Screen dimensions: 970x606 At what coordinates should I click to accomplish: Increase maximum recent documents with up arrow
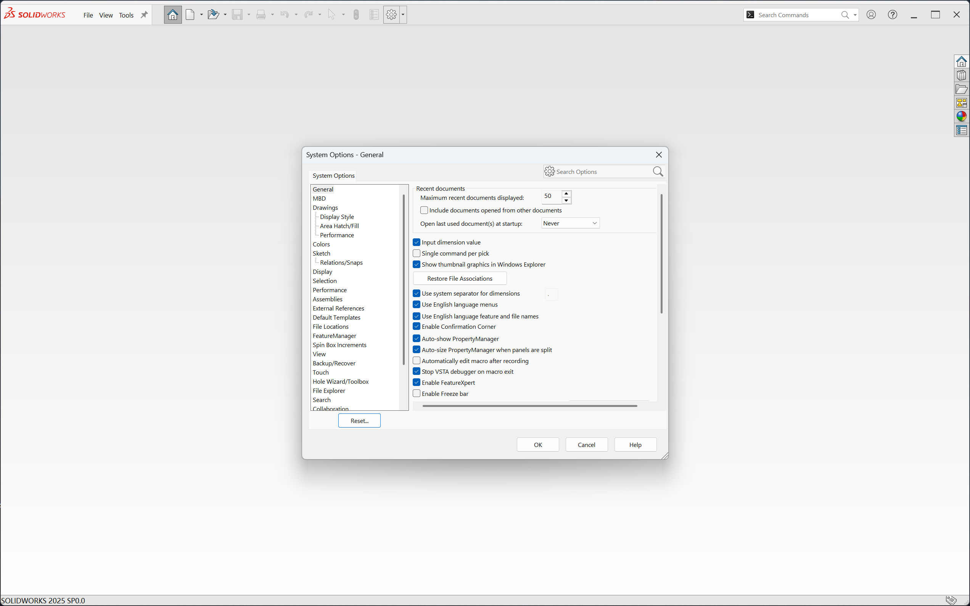coord(566,194)
